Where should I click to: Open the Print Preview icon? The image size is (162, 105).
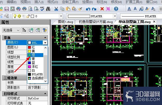[31, 9]
